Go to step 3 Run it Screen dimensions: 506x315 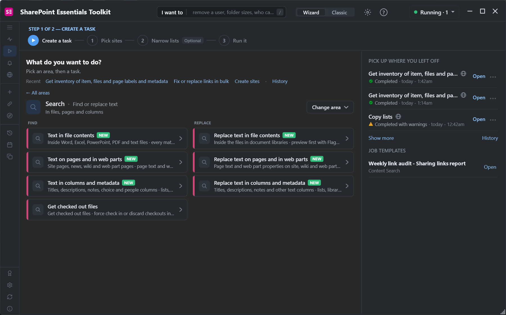[233, 40]
